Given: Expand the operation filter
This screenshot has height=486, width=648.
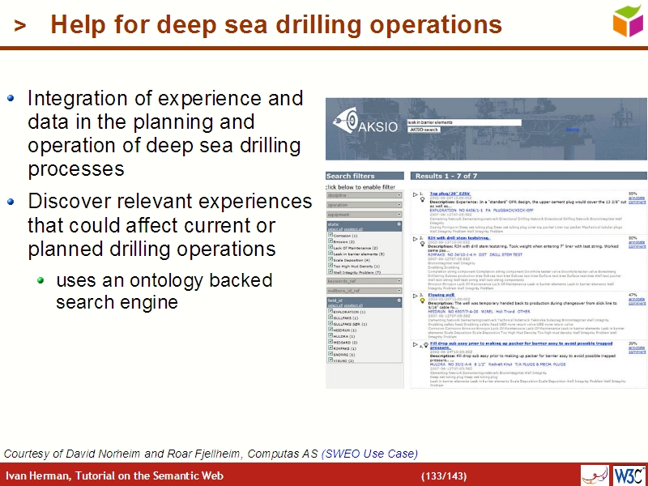Looking at the screenshot, I should [x=399, y=204].
